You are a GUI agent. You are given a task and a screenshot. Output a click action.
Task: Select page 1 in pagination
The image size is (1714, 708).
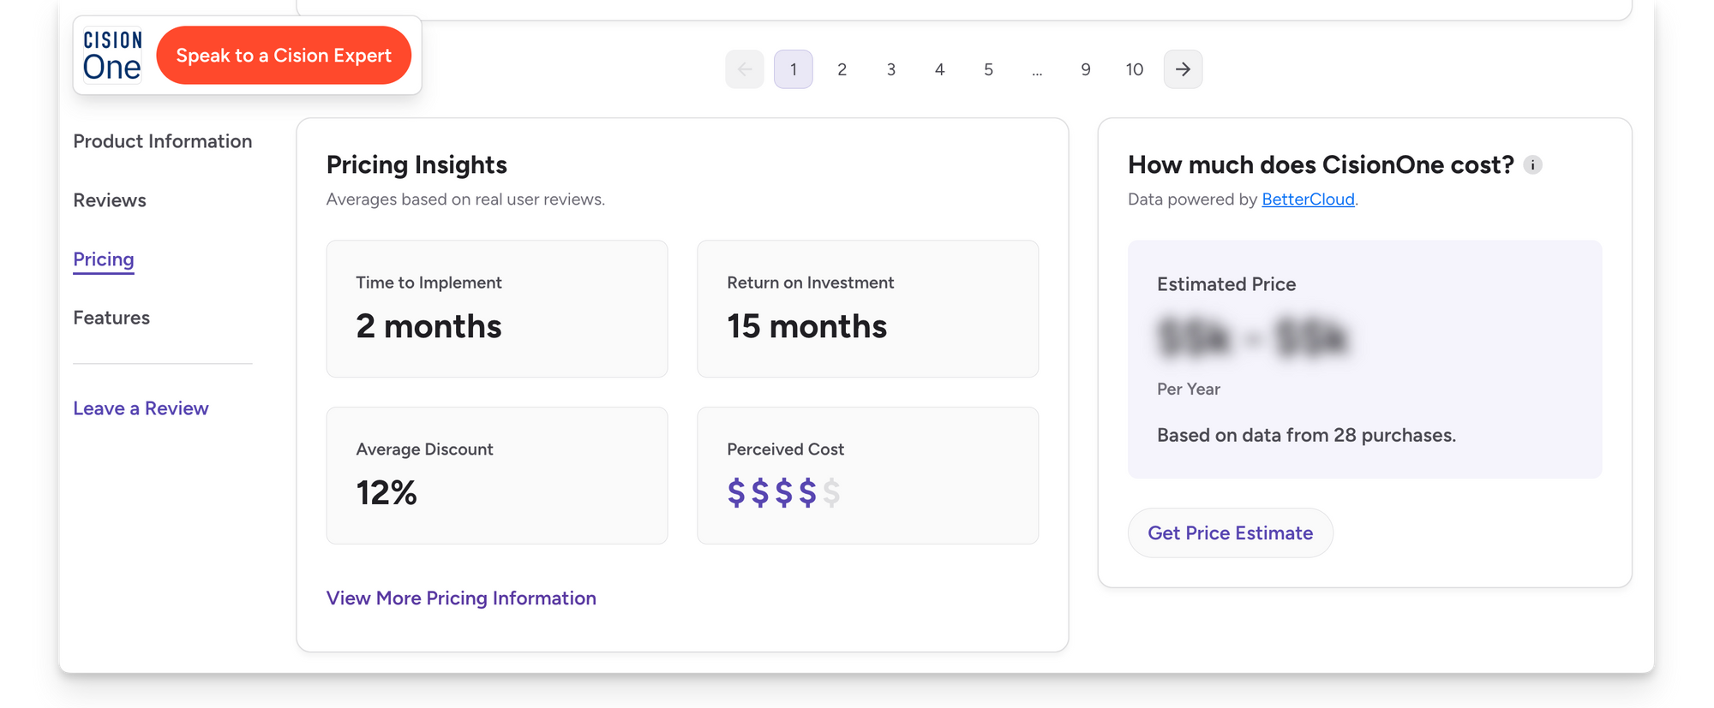tap(793, 69)
